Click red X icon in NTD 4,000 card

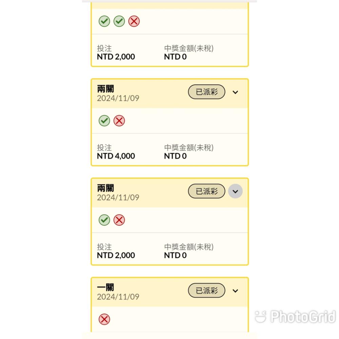(x=119, y=121)
